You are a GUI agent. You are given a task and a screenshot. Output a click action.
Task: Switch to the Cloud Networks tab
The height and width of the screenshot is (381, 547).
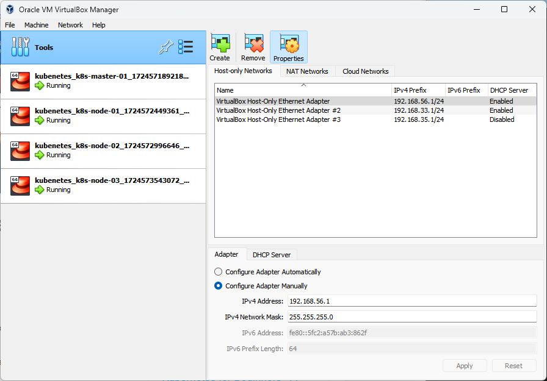(x=366, y=71)
